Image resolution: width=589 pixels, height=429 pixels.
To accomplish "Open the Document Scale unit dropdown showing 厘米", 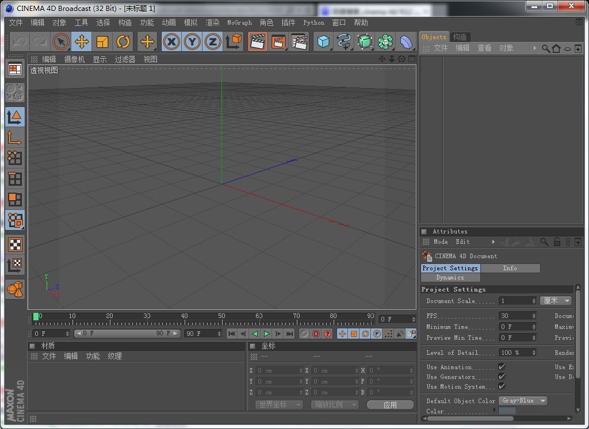I will pyautogui.click(x=556, y=300).
